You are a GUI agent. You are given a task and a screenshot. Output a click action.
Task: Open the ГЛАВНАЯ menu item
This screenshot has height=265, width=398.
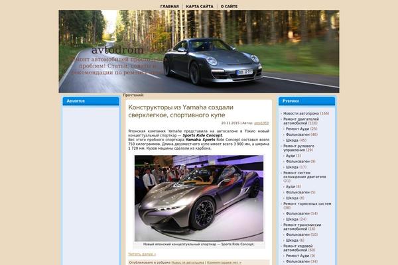[x=169, y=7]
